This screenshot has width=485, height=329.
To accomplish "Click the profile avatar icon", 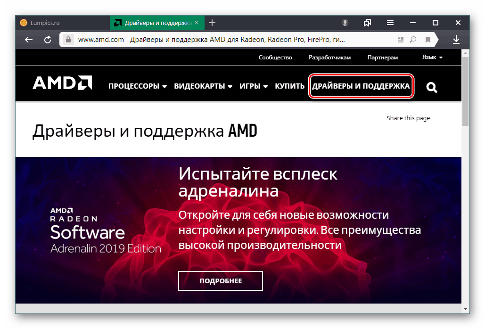I will click(345, 22).
